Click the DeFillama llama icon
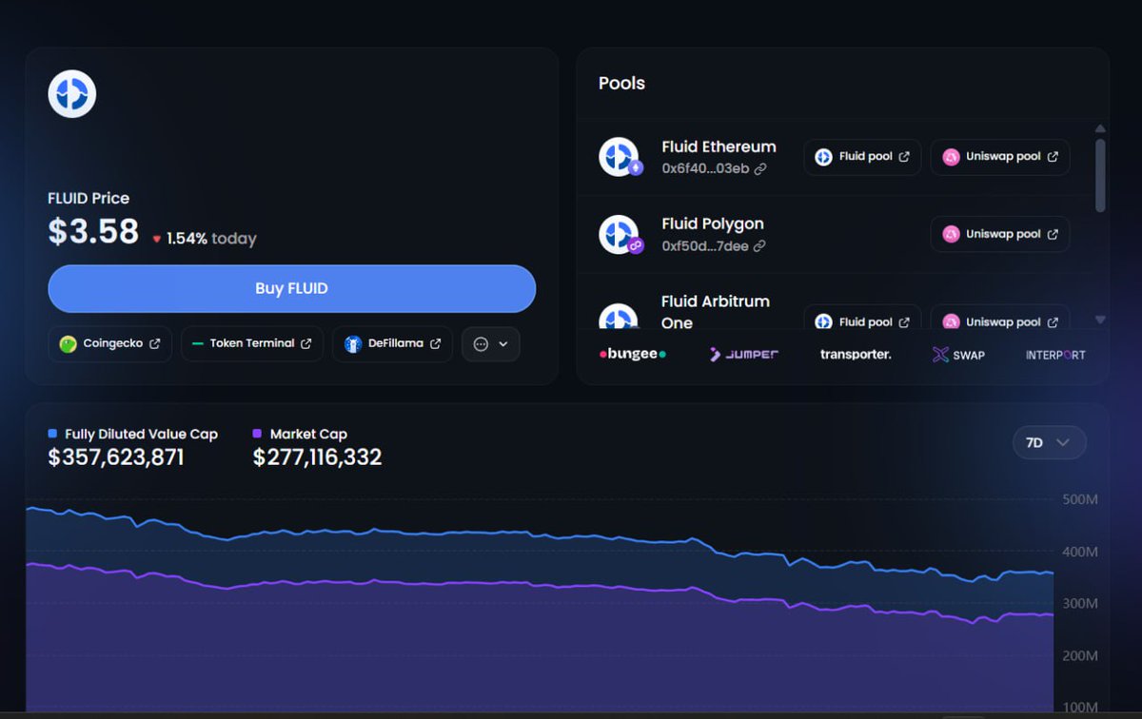This screenshot has height=719, width=1142. click(353, 343)
